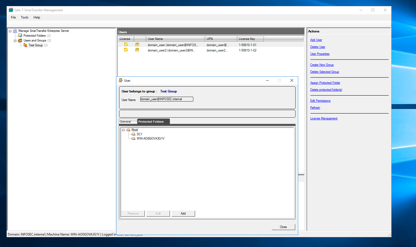Click the Users and Groups icon in tree
The height and width of the screenshot is (247, 416).
coord(20,40)
